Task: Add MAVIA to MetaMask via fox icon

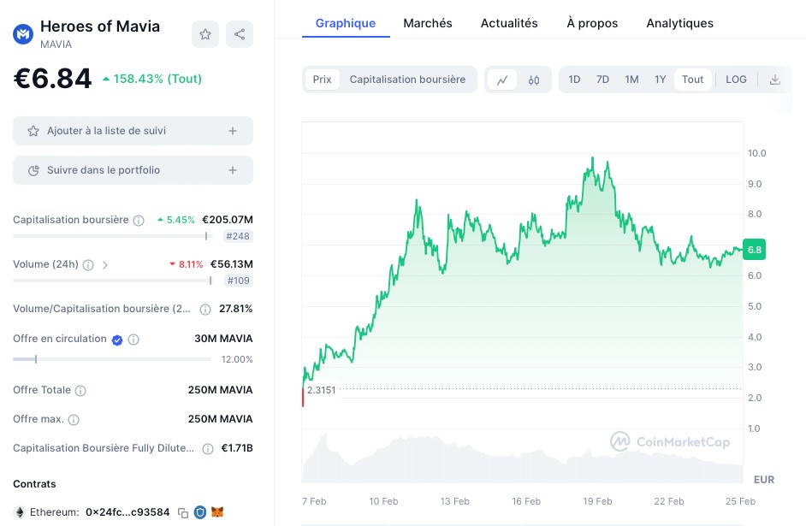Action: coord(216,511)
